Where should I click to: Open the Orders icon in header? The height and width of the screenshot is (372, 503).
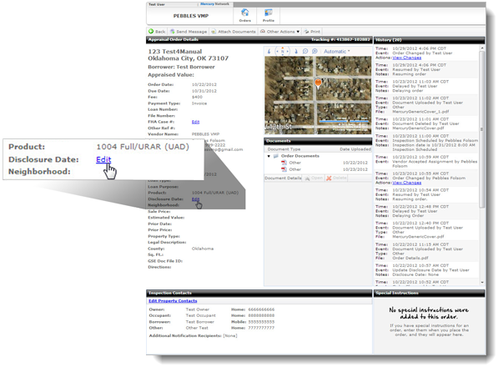click(244, 15)
